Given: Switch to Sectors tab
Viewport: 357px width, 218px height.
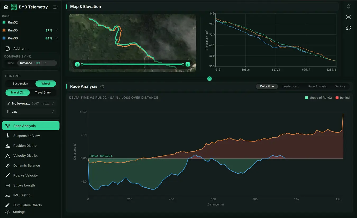Looking at the screenshot, I should [x=340, y=86].
